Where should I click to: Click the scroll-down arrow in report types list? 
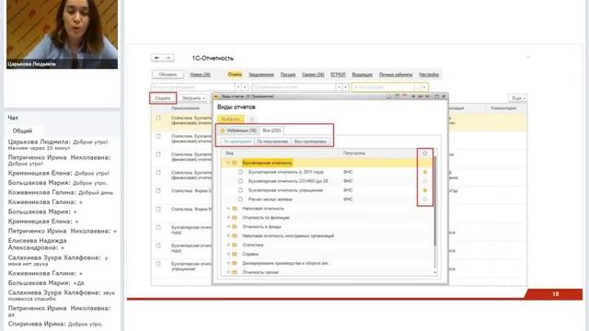click(x=435, y=272)
